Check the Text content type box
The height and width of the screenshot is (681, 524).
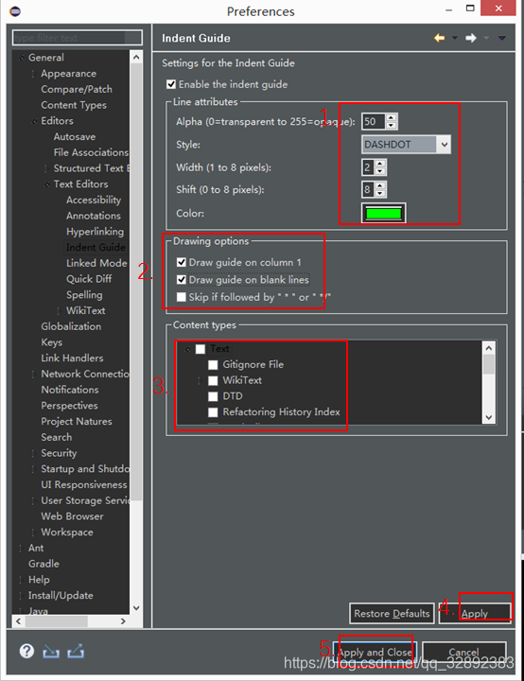pyautogui.click(x=201, y=349)
